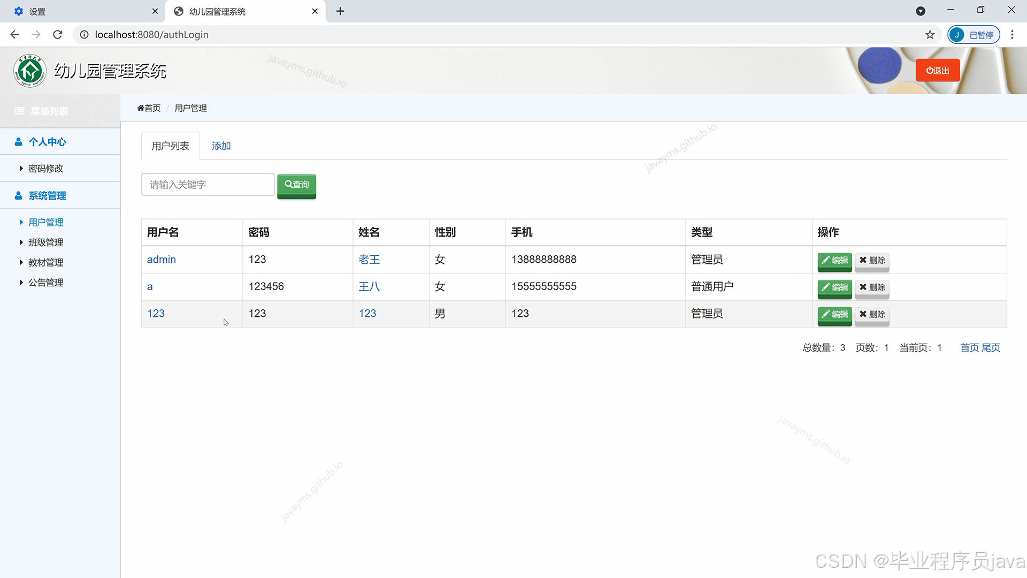Select 用户管理 in the sidebar
The height and width of the screenshot is (578, 1027).
click(45, 222)
